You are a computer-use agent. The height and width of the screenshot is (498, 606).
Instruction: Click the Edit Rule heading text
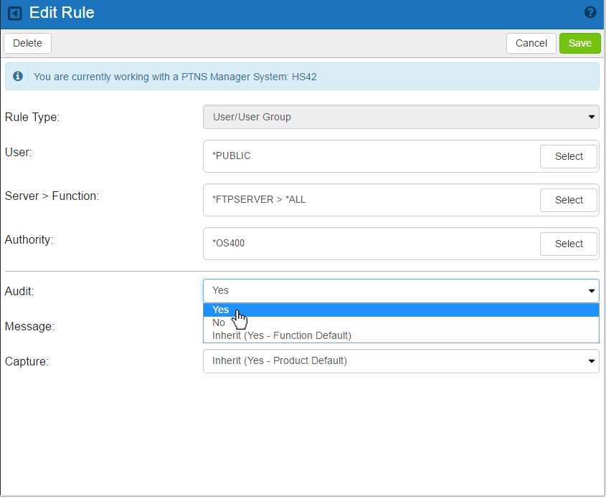click(62, 13)
